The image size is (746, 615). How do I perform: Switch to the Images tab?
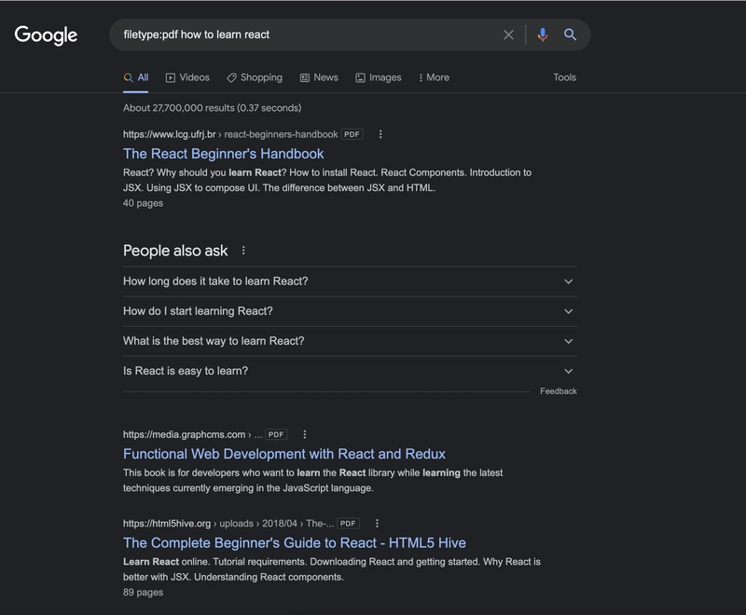point(379,77)
